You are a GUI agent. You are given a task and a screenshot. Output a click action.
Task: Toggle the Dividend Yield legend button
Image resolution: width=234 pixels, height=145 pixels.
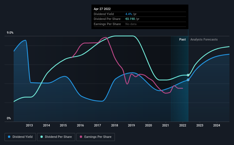[x=20, y=137]
